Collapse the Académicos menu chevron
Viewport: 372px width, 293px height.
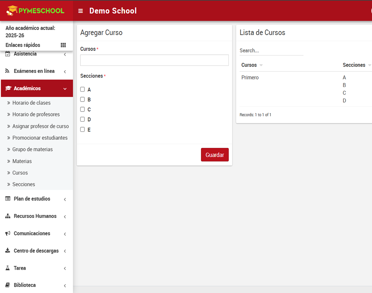(65, 89)
